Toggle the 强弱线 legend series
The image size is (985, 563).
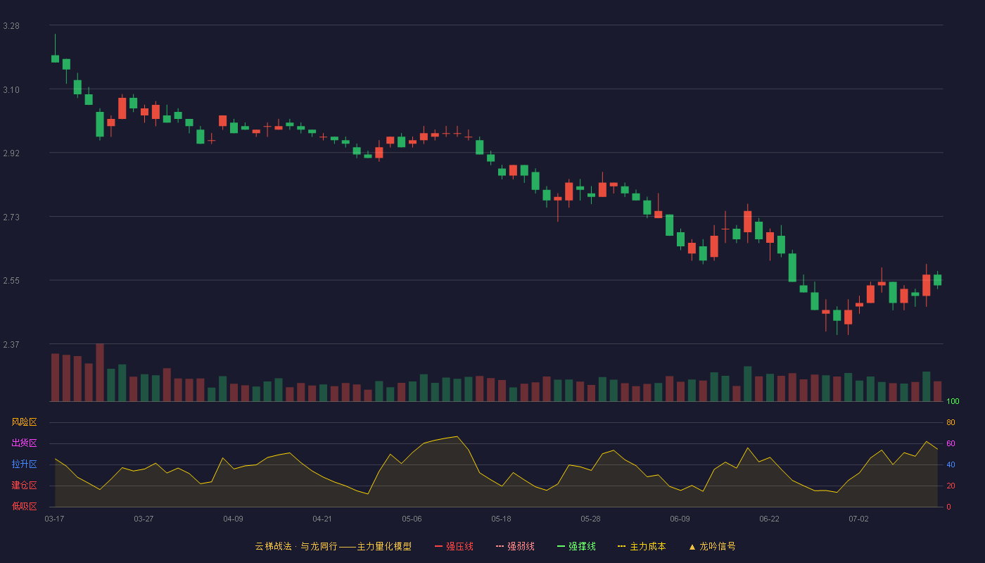[515, 546]
